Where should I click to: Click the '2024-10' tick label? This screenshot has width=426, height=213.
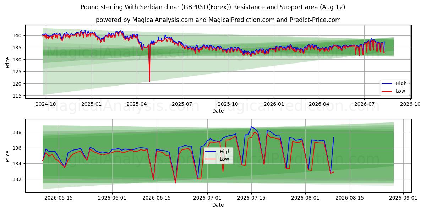46,104
